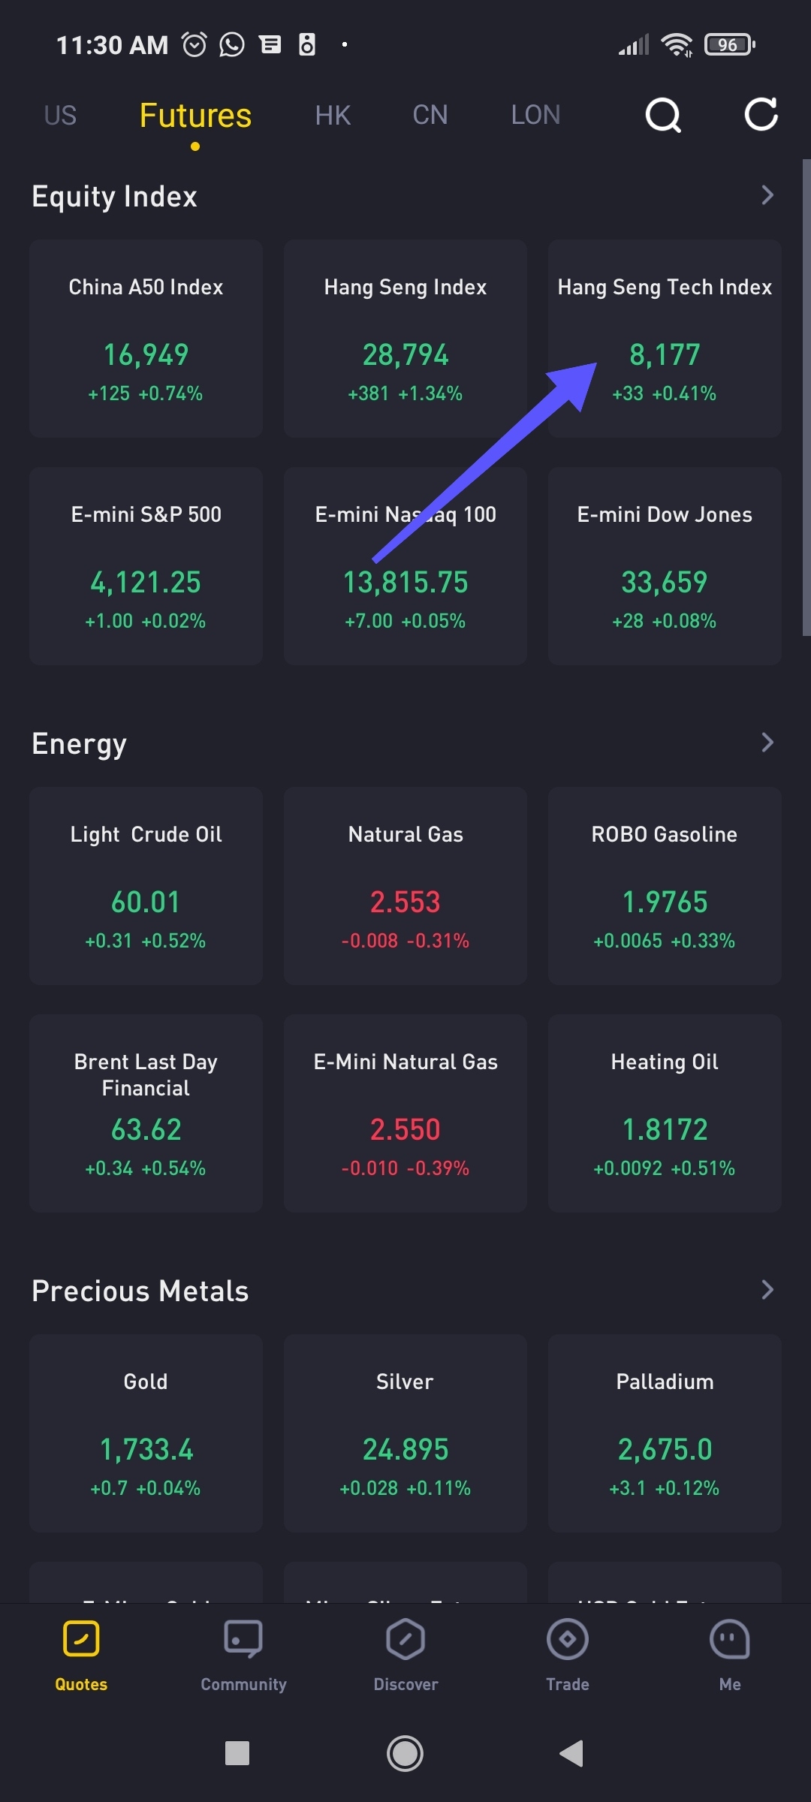Viewport: 811px width, 1802px height.
Task: Switch to the US market tab
Action: (x=60, y=115)
